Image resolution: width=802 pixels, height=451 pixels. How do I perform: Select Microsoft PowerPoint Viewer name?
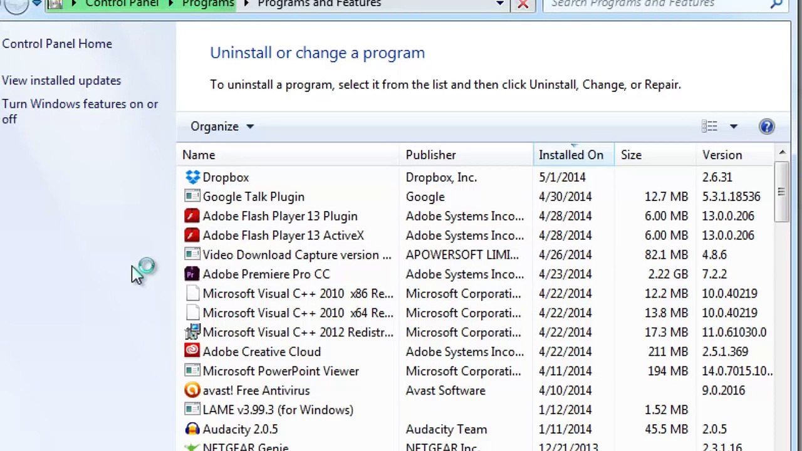pyautogui.click(x=281, y=371)
